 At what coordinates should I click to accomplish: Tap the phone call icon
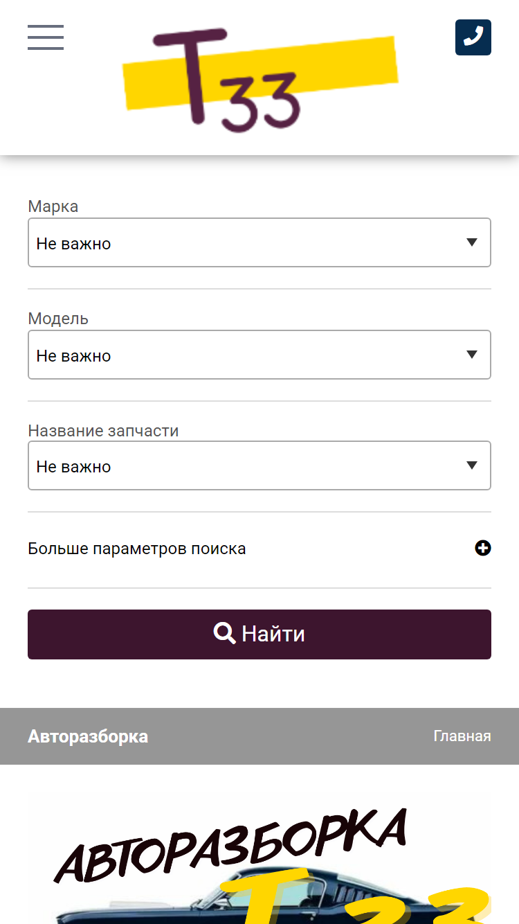tap(473, 37)
